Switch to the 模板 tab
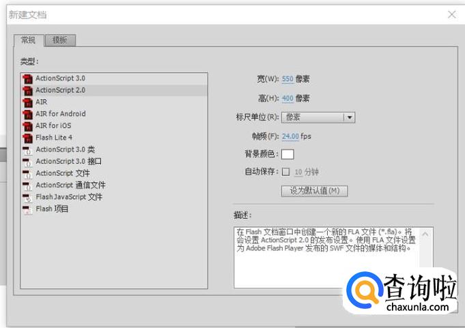Screen dimensions: 465x328 60,40
